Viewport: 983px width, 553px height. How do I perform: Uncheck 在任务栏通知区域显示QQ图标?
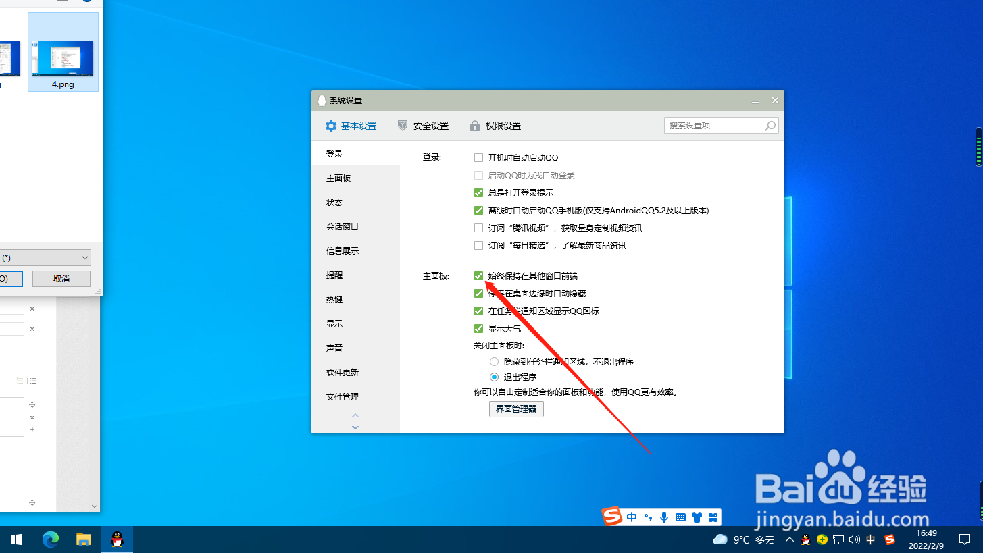coord(478,311)
